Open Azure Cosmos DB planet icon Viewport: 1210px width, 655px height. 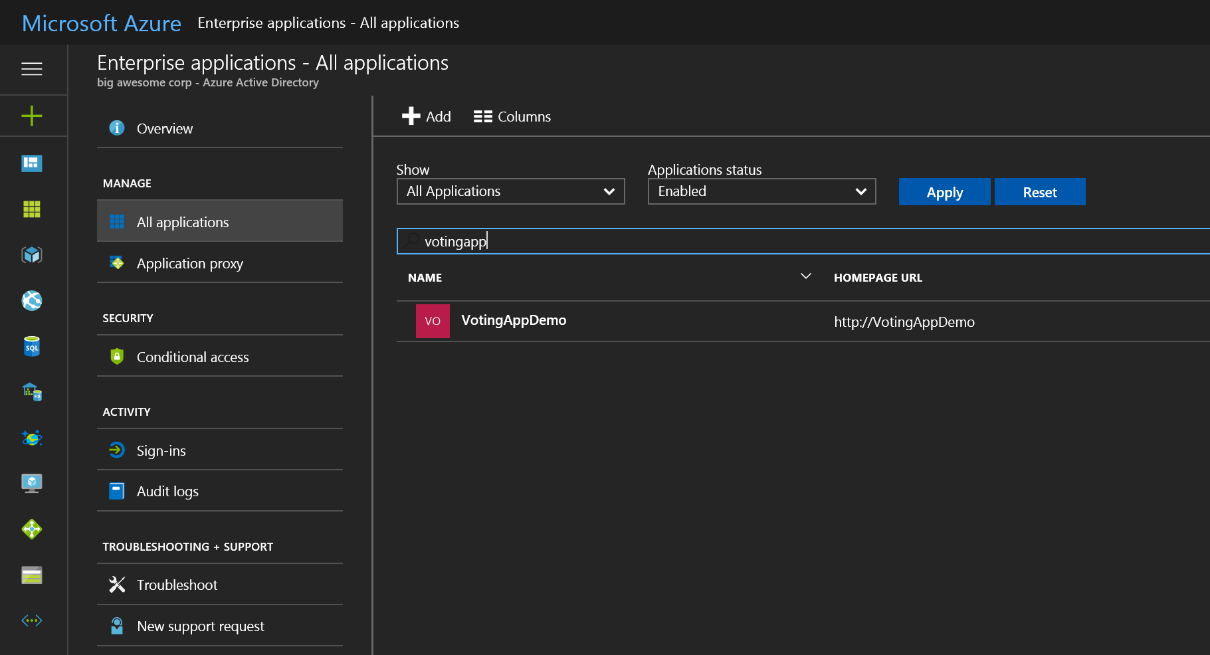click(32, 438)
